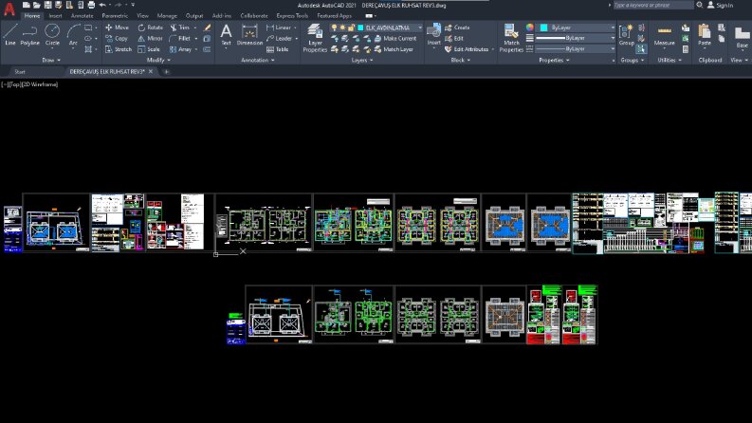Click the Plot (print) icon

91,5
